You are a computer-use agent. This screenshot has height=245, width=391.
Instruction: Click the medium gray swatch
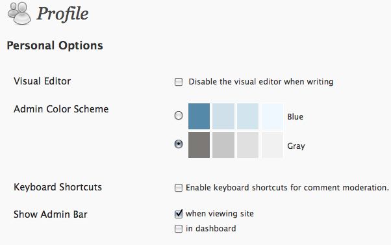[223, 145]
